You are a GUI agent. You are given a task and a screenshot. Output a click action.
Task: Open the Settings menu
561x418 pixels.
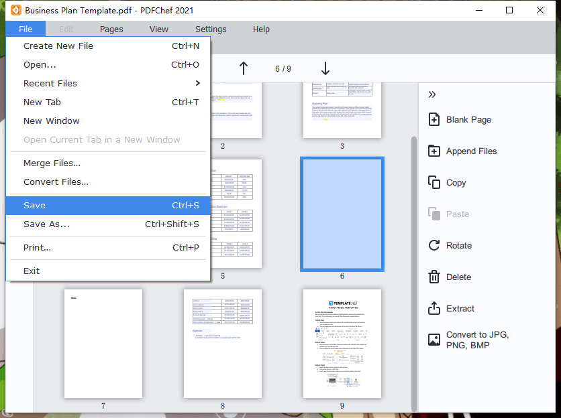[x=211, y=29]
